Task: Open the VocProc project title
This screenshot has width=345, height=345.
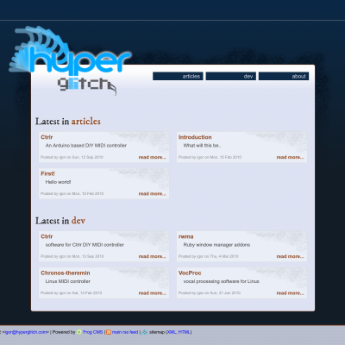Action: (190, 273)
